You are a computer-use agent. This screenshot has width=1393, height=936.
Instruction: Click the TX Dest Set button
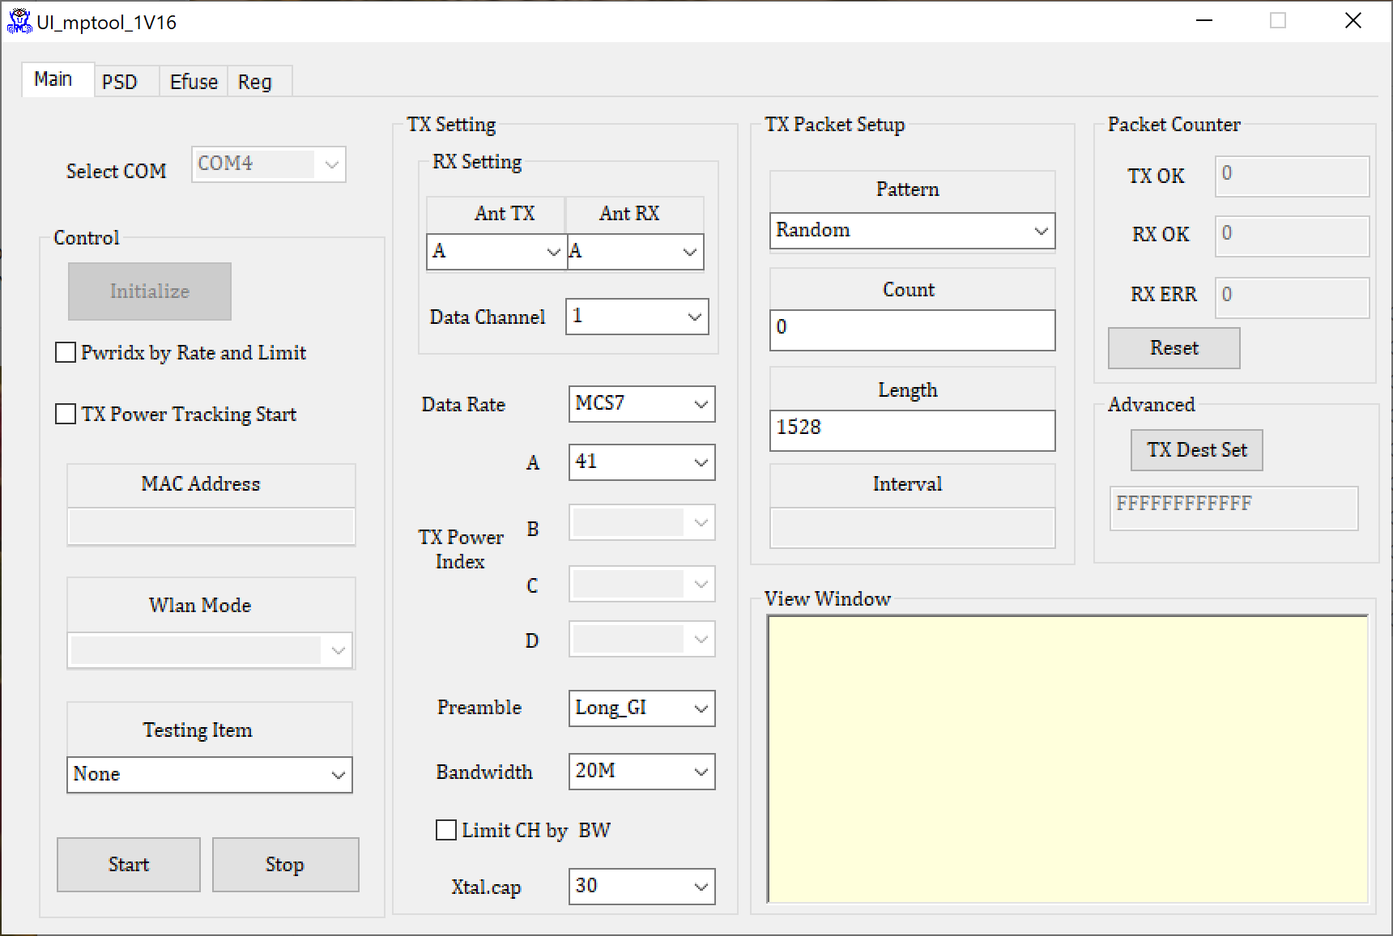(x=1197, y=450)
